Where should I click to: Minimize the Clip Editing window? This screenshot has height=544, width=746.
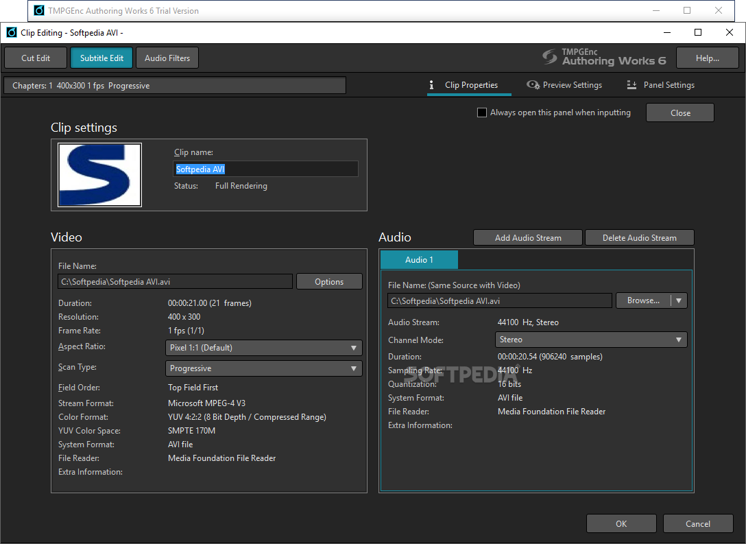(667, 32)
